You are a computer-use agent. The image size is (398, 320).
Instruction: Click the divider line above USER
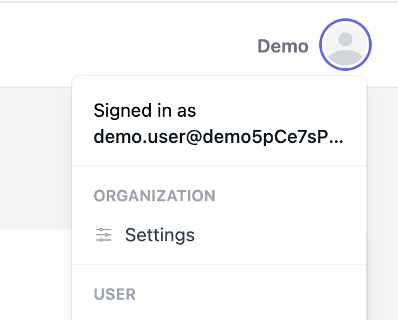pos(219,264)
